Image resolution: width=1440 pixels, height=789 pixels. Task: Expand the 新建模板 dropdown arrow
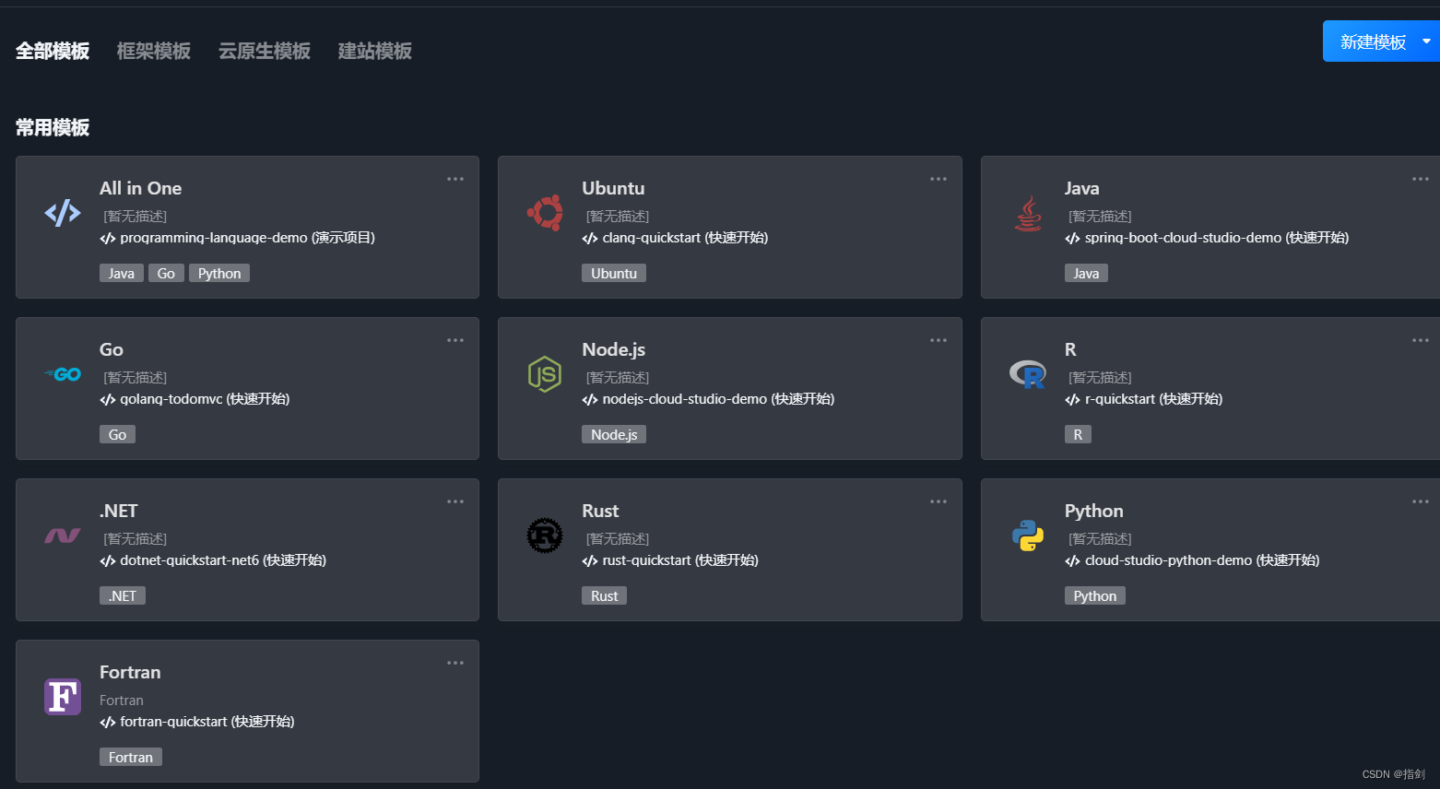tap(1427, 41)
